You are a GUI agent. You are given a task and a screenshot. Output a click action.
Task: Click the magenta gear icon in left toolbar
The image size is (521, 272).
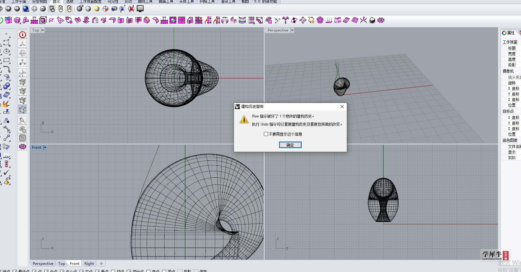click(x=23, y=147)
